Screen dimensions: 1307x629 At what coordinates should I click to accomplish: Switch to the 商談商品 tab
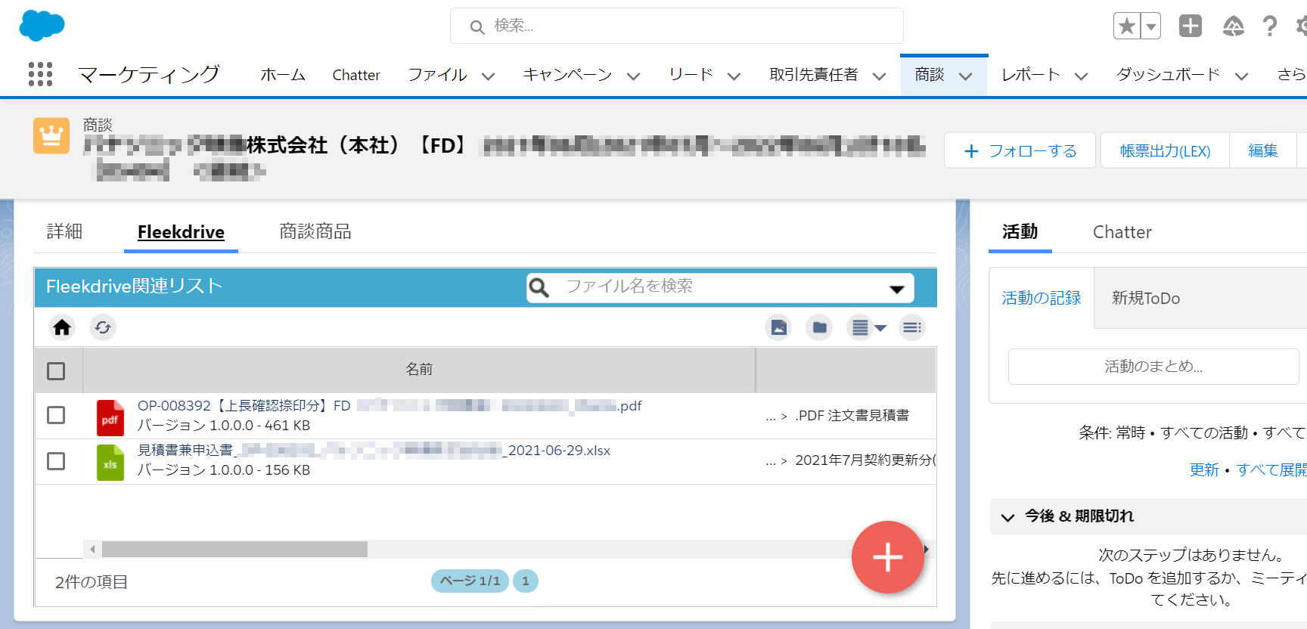(x=315, y=231)
